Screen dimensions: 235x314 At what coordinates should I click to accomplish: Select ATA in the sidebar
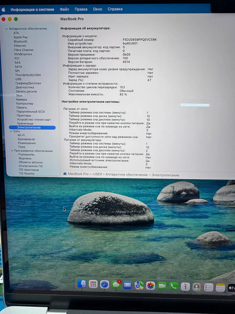(16, 33)
